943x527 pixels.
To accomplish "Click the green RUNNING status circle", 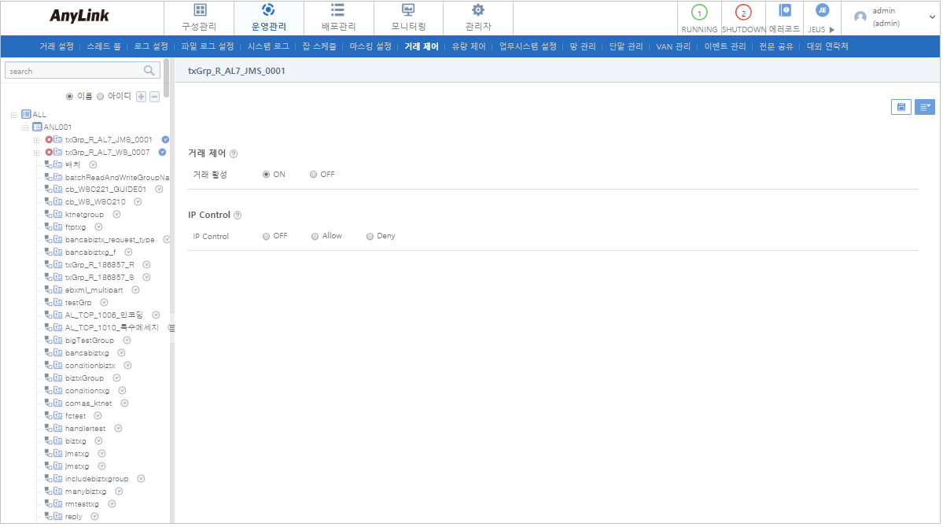I will tap(698, 13).
